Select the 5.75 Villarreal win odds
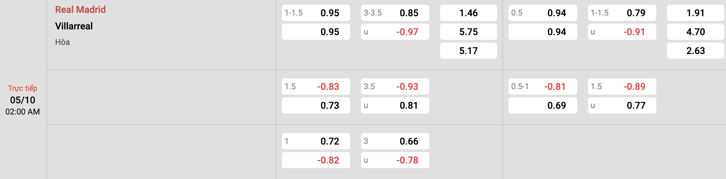 (468, 32)
